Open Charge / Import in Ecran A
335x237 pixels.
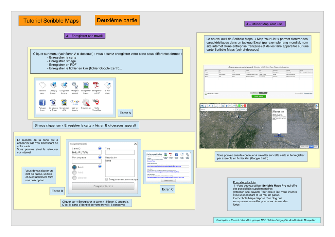53,85
